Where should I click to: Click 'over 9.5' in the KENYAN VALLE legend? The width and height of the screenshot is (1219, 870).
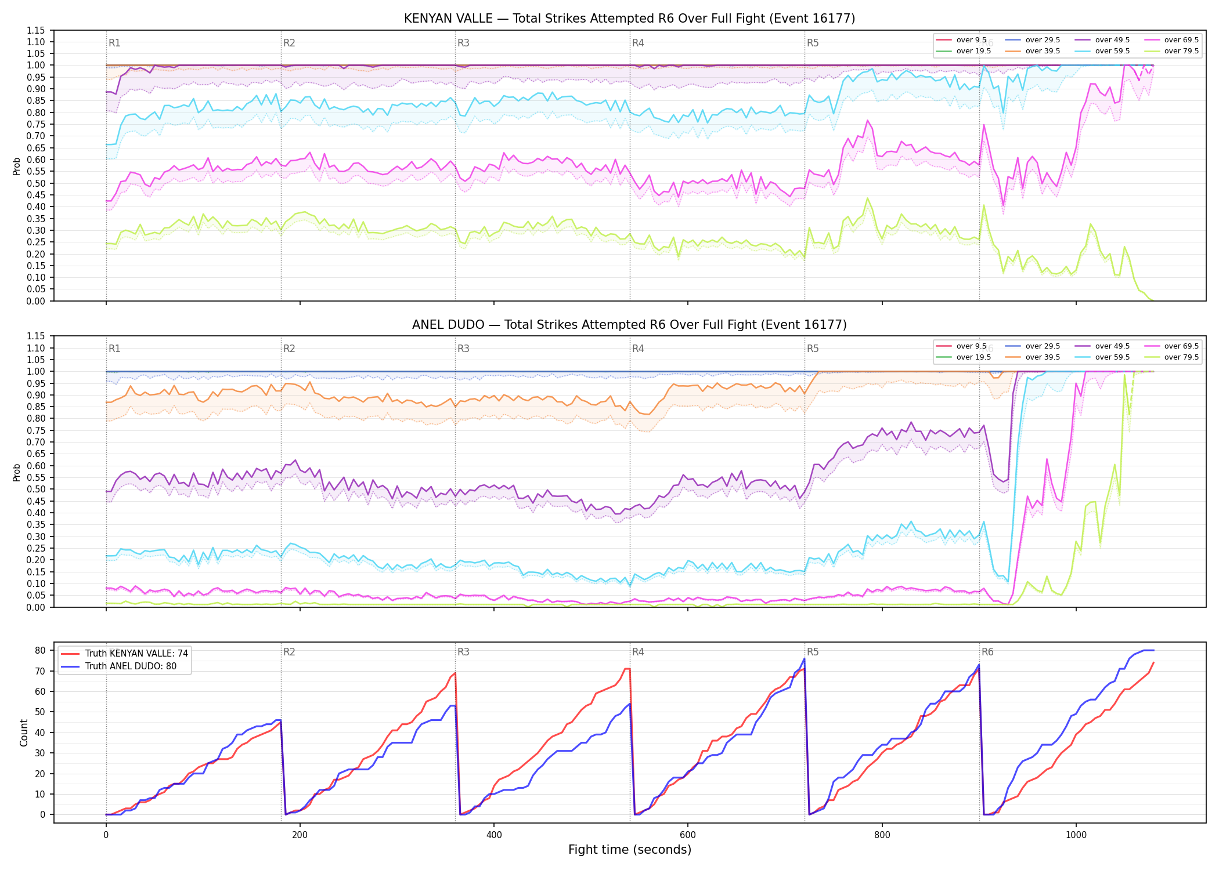(x=971, y=40)
